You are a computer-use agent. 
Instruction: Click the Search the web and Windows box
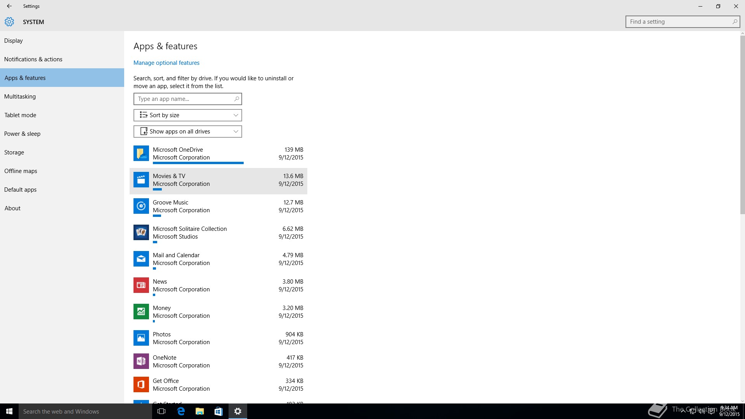click(85, 411)
